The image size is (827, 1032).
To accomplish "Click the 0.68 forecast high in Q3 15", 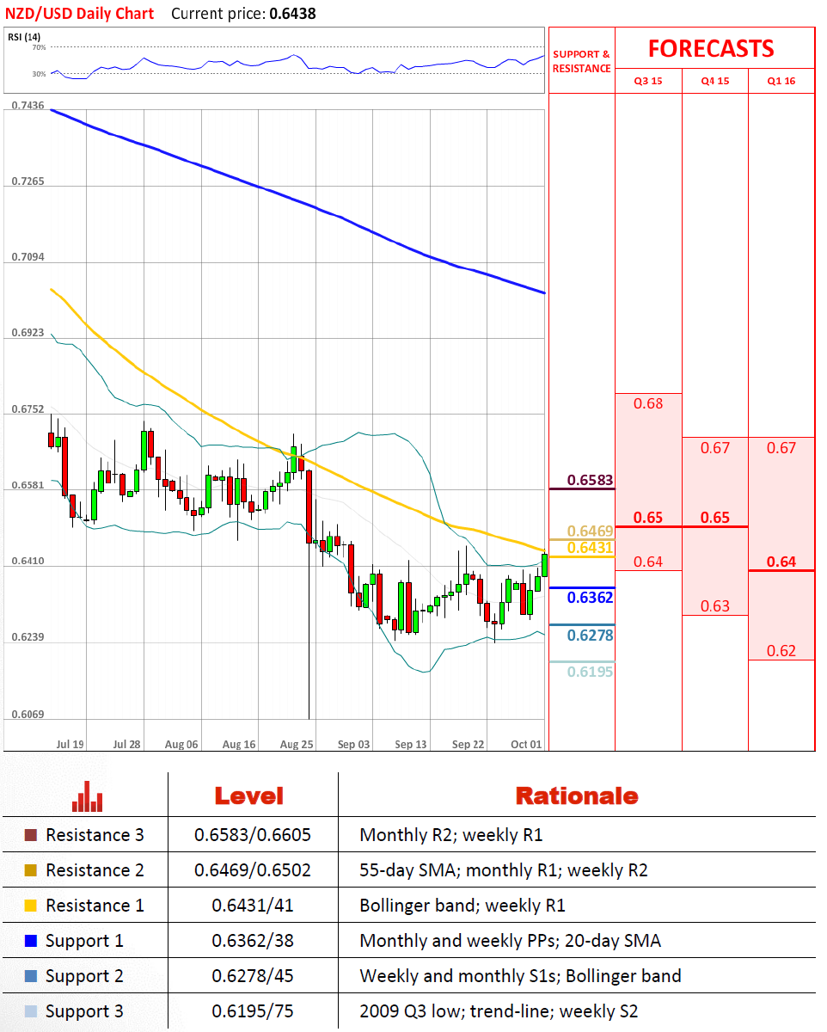I will (x=648, y=403).
